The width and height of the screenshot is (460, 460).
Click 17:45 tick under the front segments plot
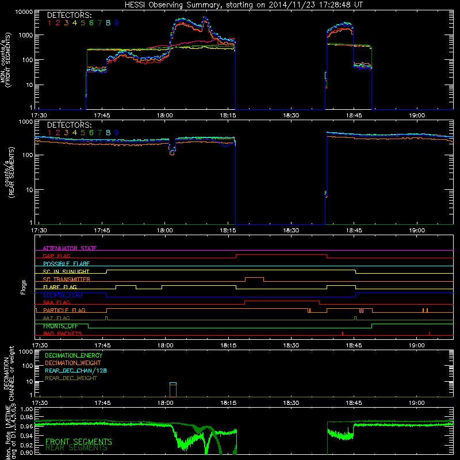(102, 116)
